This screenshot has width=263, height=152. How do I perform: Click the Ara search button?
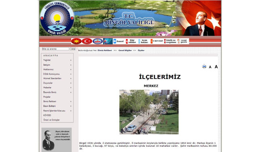pos(73,49)
